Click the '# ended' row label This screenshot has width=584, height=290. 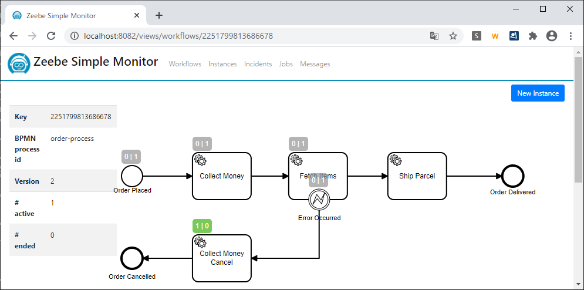[x=25, y=241]
